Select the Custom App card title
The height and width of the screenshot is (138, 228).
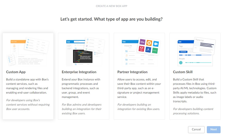pos(16,72)
